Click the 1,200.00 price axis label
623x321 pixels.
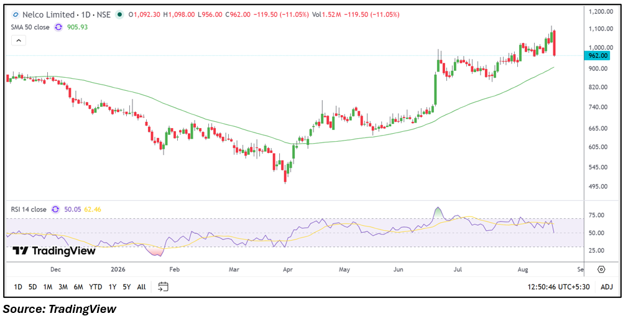point(599,12)
